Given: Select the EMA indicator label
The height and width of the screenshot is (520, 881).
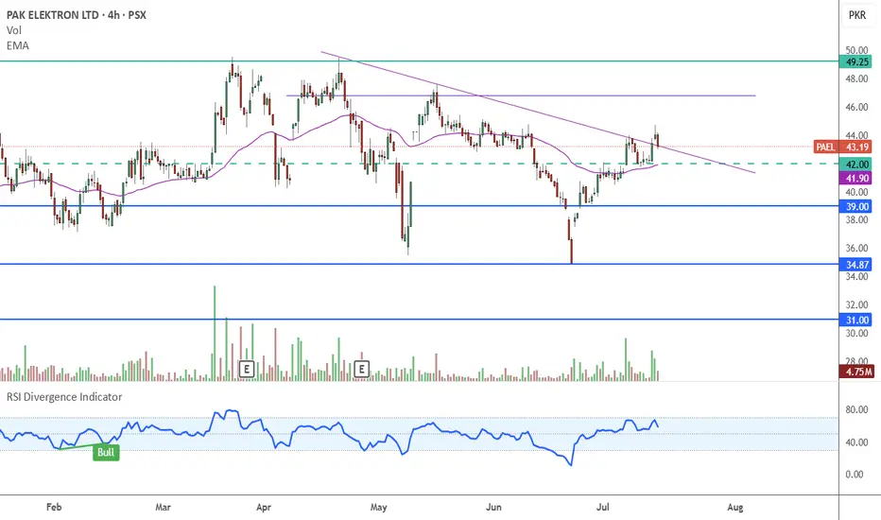Looking at the screenshot, I should point(17,45).
